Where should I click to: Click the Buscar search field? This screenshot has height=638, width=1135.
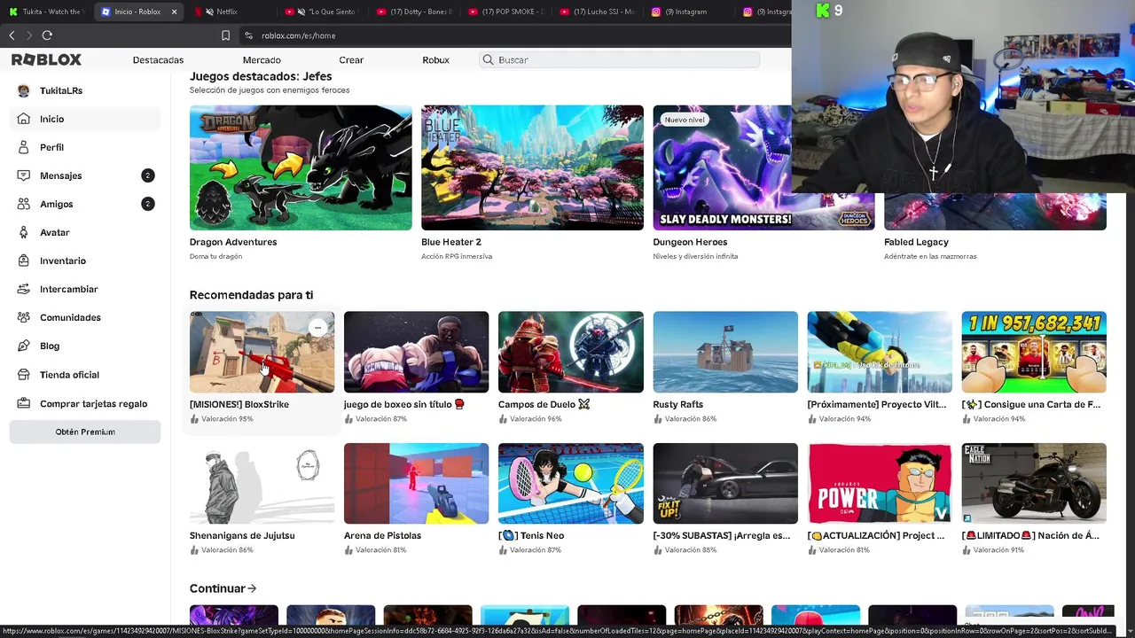619,59
